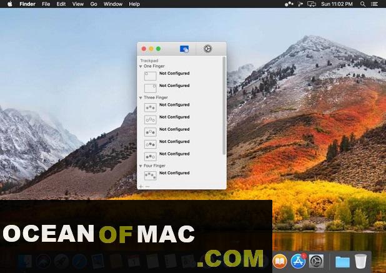Open the Apple menu
This screenshot has height=273, width=386.
(10, 4)
